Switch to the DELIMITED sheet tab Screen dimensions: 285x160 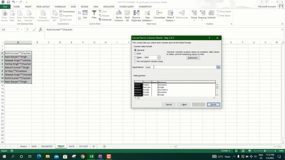47,146
